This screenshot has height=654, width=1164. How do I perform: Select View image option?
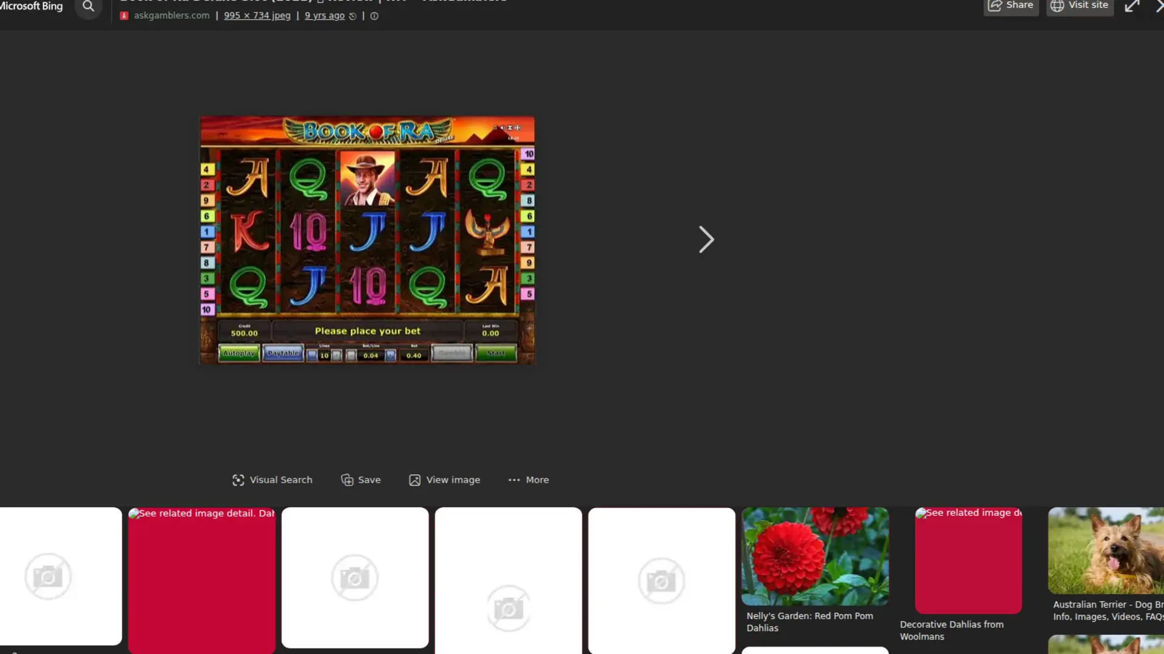444,480
